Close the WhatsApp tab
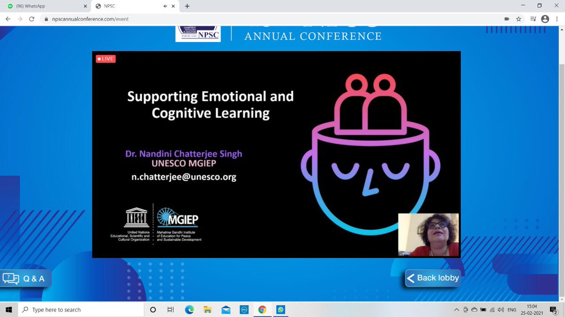Viewport: 565px width, 317px height. (85, 6)
